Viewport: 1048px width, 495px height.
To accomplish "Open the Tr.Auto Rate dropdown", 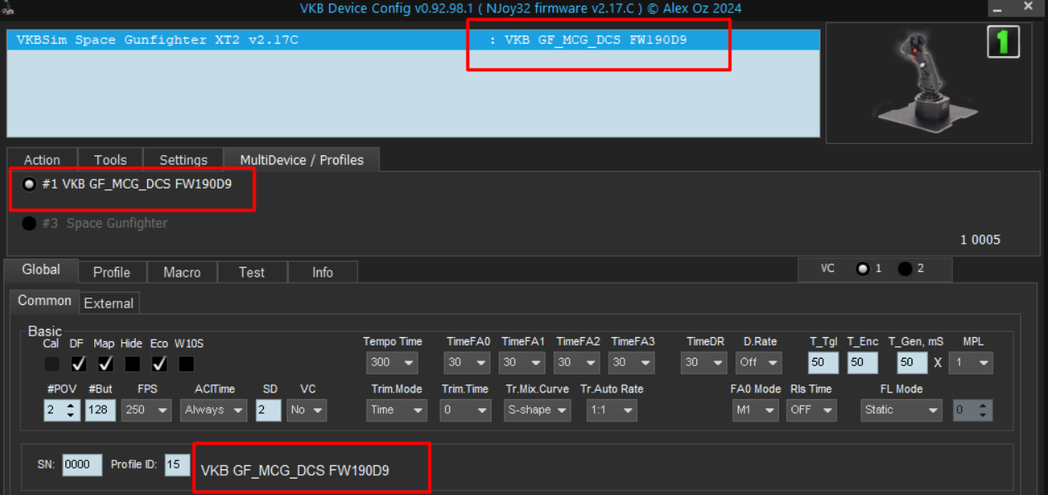I will pos(612,410).
